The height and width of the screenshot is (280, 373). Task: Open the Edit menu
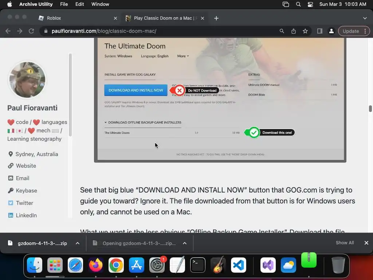click(x=79, y=4)
